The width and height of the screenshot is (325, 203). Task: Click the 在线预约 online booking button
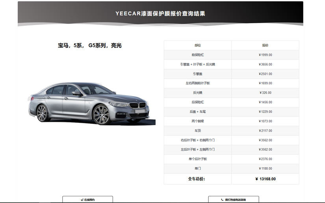[88, 199]
